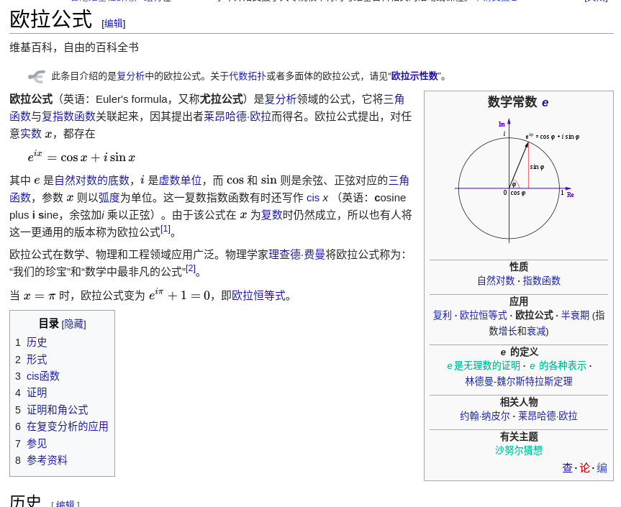Open the 沙努尔猜想 link
This screenshot has width=621, height=507.
(x=519, y=450)
